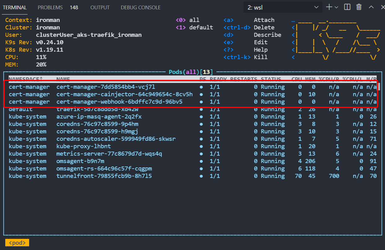Click the NAMESPACE column header

click(26, 79)
